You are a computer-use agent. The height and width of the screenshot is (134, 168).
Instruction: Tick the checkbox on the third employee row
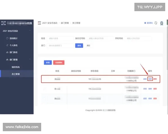click(44, 99)
